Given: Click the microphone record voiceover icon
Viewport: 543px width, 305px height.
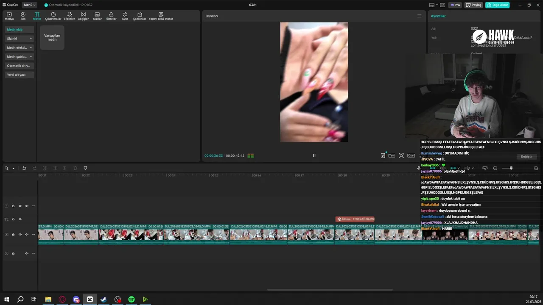Looking at the screenshot, I should pyautogui.click(x=419, y=168).
